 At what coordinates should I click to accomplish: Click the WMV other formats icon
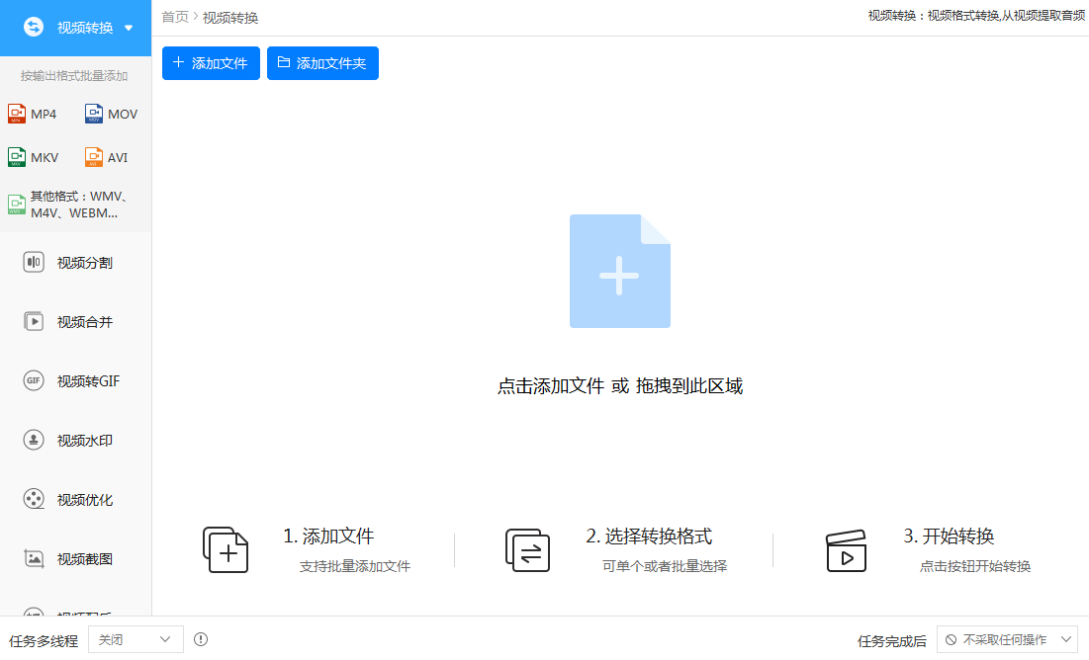[17, 205]
